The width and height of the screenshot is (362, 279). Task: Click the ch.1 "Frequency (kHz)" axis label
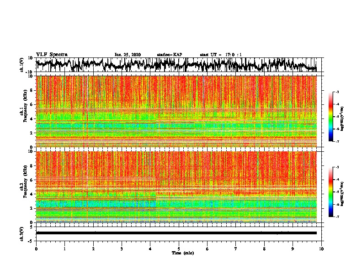25,106
